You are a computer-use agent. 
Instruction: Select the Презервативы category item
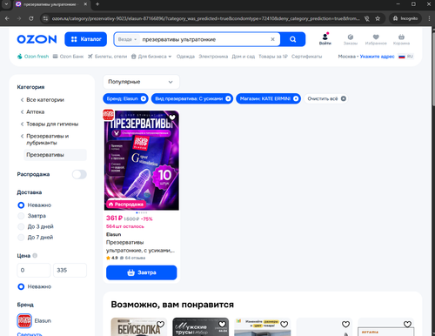click(55, 155)
